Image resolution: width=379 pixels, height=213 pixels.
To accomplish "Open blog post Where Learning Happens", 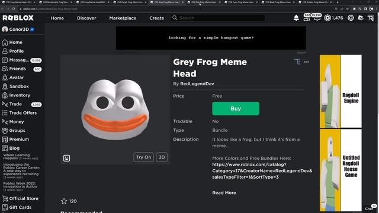I will coord(21,156).
